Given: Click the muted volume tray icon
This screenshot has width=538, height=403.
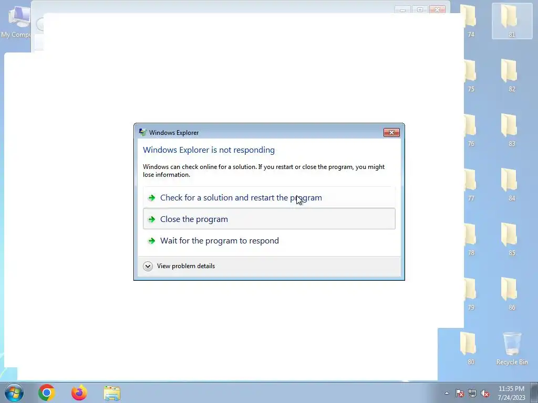Looking at the screenshot, I should [x=485, y=393].
